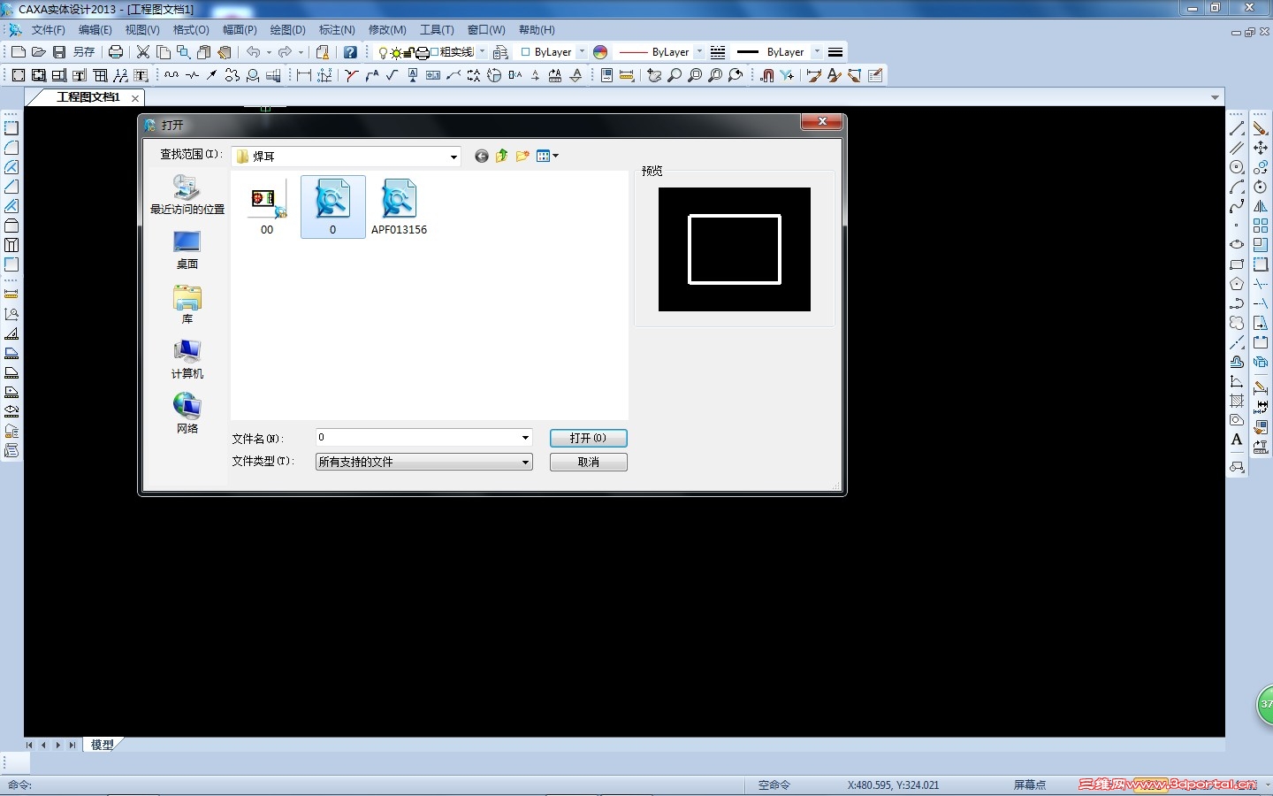1273x796 pixels.
Task: Open the 标注(N) menu
Action: click(337, 30)
